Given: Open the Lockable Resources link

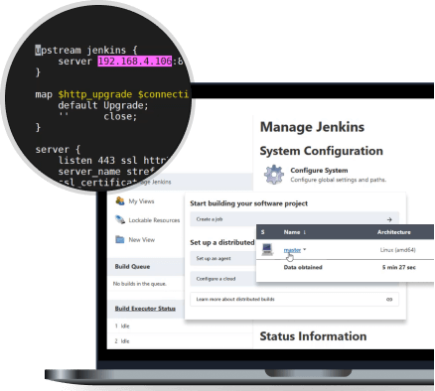Looking at the screenshot, I should [154, 220].
